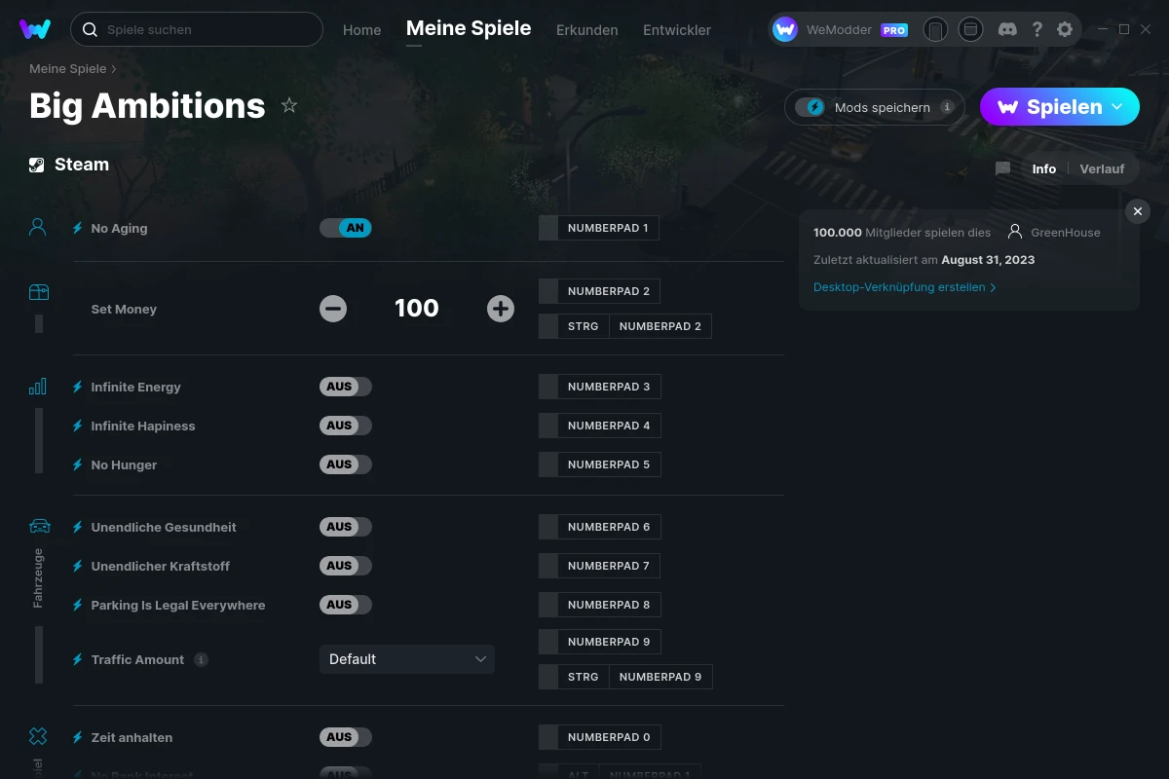Click info icon beside Mods speichern
Screen dimensions: 1169x779
click(x=947, y=107)
